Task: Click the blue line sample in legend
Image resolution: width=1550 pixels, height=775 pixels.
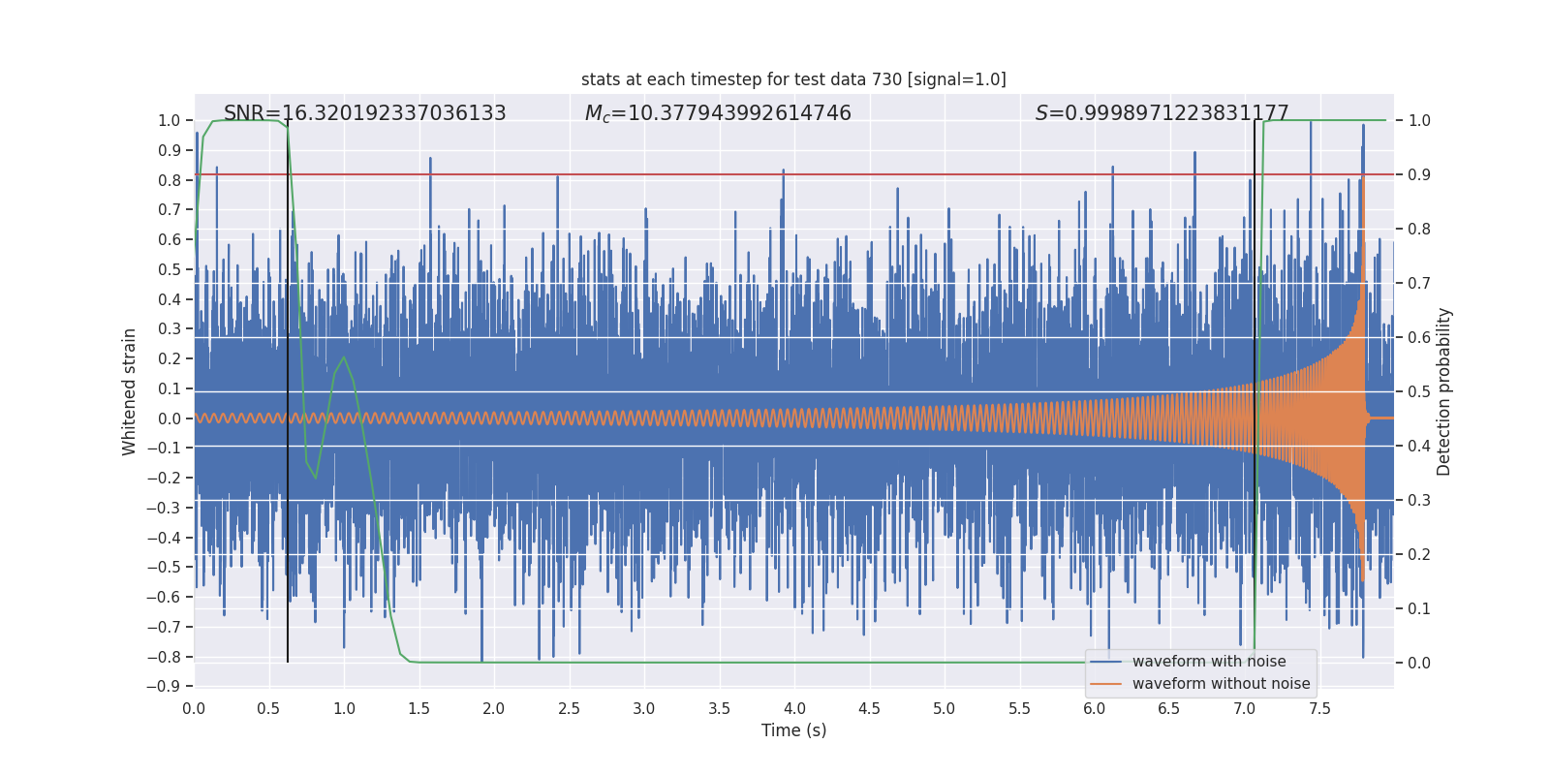Action: (1106, 662)
